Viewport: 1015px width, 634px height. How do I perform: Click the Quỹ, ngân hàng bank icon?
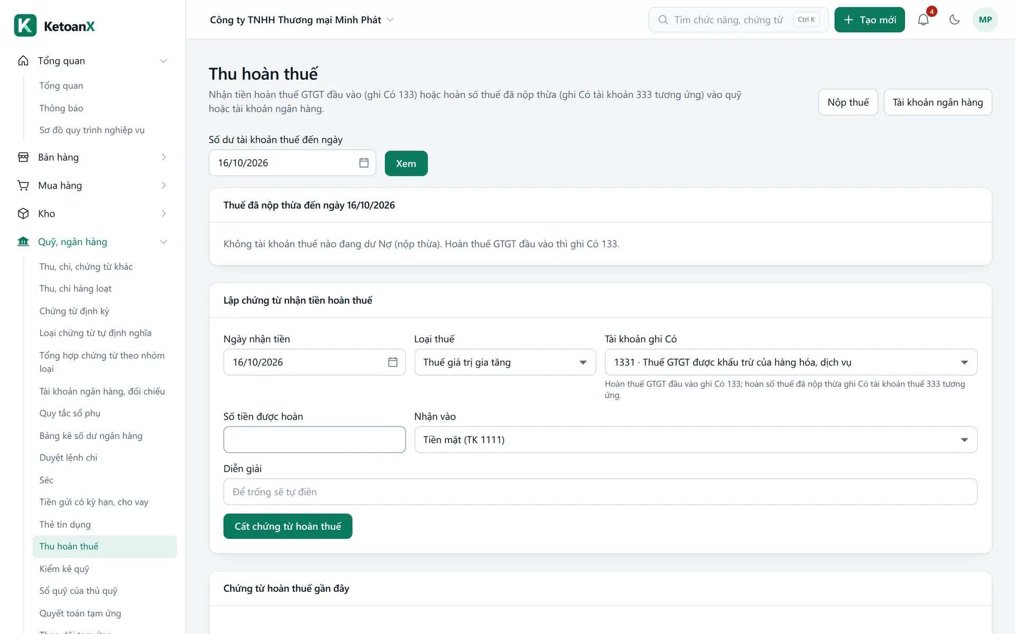23,242
